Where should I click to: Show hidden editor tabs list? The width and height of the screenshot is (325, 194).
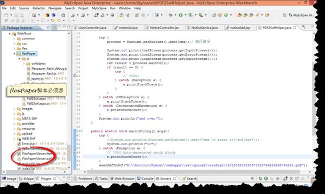pyautogui.click(x=303, y=27)
